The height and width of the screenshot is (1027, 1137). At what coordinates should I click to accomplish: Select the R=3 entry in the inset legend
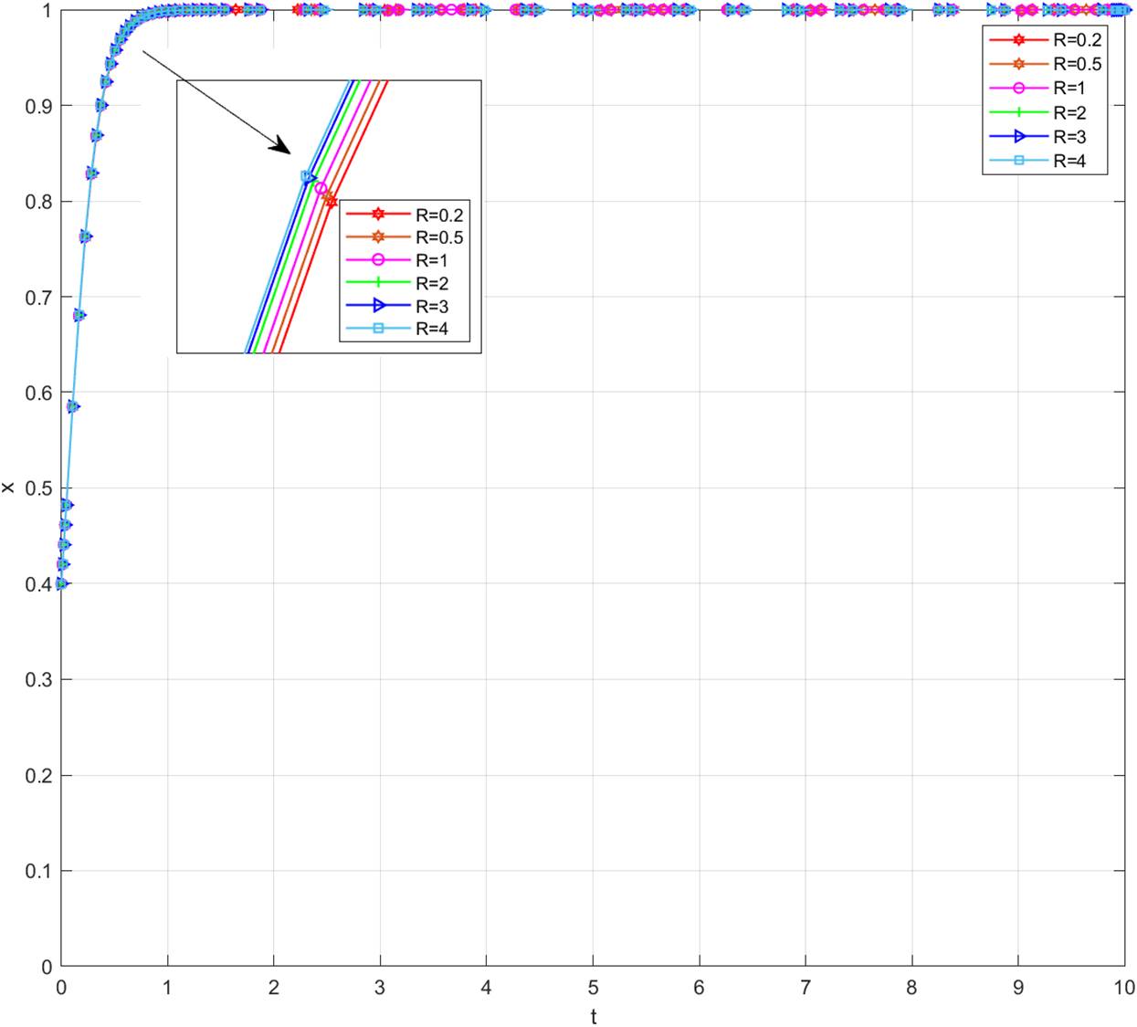(x=431, y=307)
